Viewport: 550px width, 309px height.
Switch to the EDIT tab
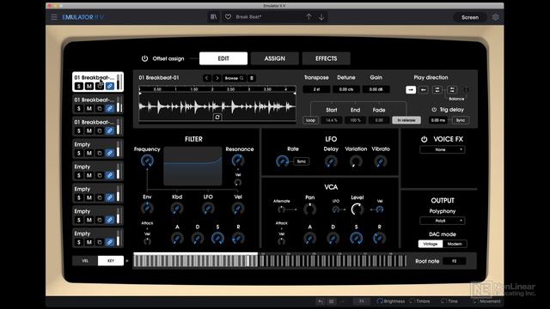[x=223, y=58]
